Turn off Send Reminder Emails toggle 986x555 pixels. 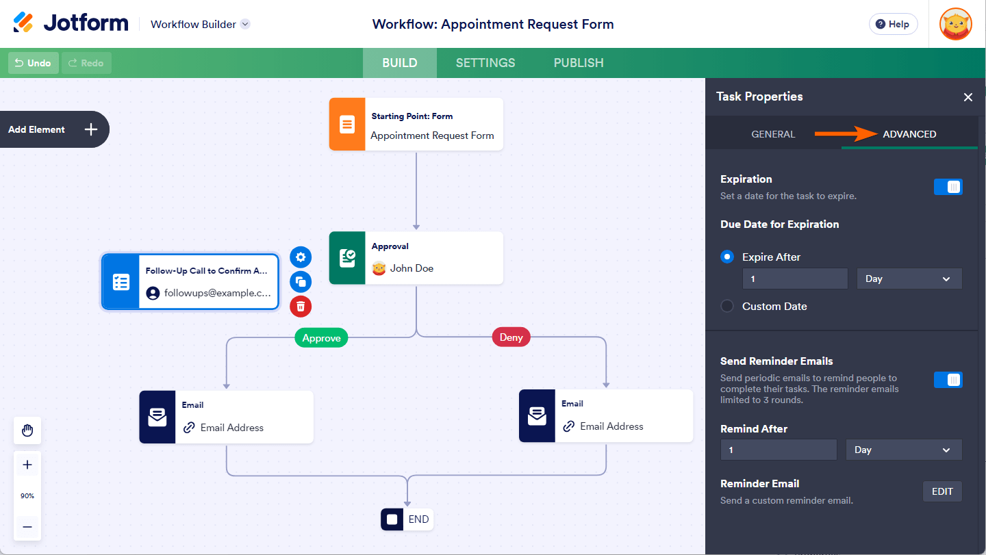pyautogui.click(x=948, y=380)
